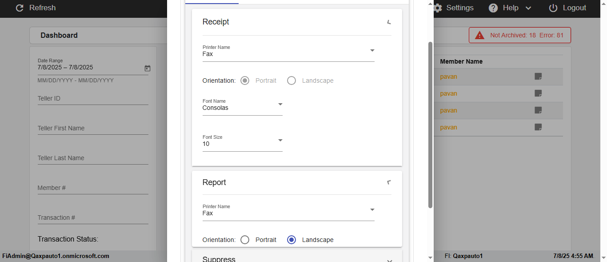Open the Help menu dropdown arrow
This screenshot has height=262, width=607.
pyautogui.click(x=528, y=8)
